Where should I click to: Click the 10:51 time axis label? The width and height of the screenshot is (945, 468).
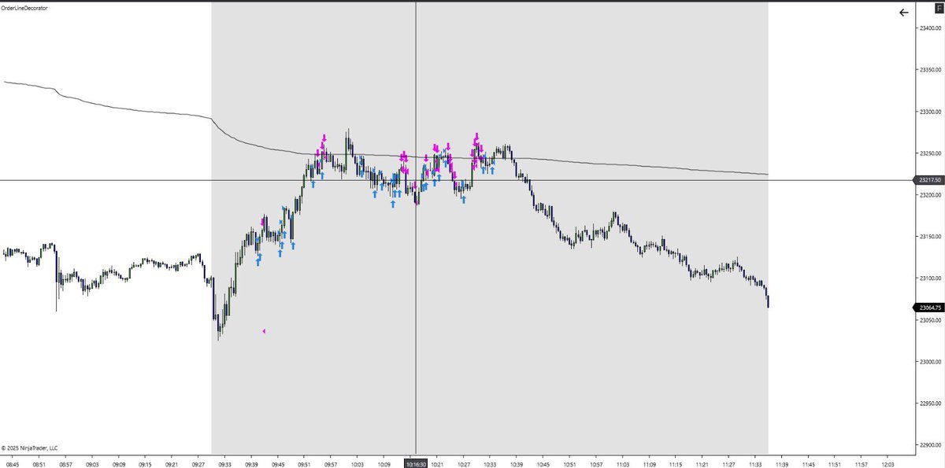[x=569, y=464]
